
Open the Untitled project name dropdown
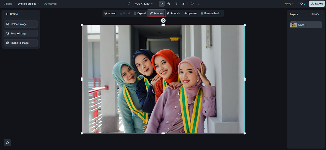coord(29,4)
